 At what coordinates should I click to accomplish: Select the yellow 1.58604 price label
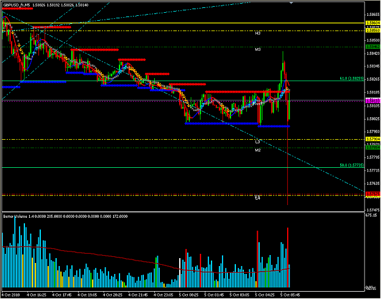(x=373, y=23)
